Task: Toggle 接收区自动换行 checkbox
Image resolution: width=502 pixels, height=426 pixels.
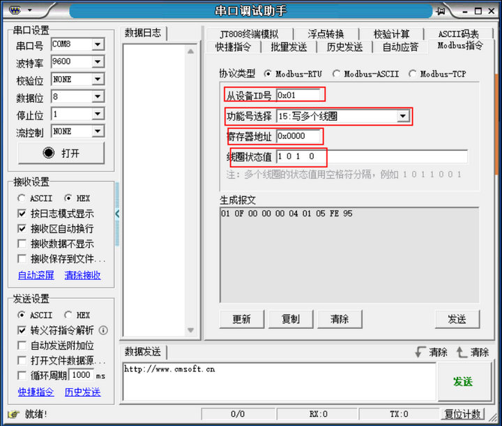Action: click(x=22, y=229)
